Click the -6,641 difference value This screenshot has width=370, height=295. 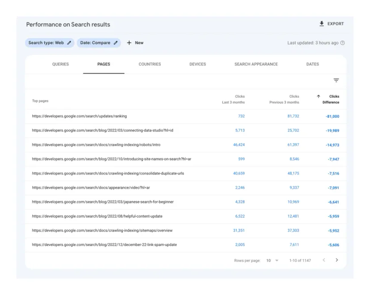coord(333,202)
